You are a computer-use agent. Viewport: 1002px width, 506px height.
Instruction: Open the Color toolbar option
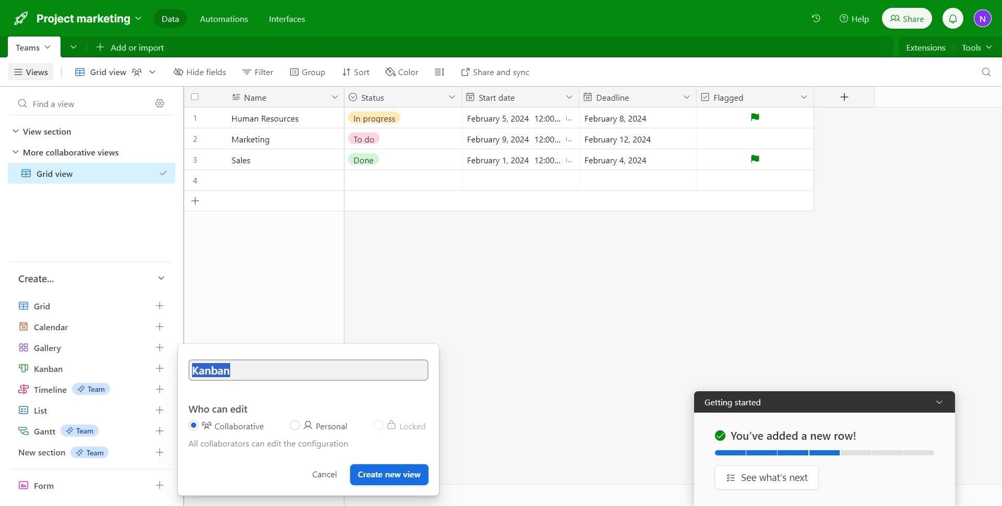click(402, 72)
